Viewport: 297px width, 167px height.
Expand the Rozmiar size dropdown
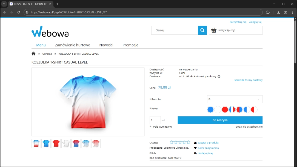[x=235, y=99]
